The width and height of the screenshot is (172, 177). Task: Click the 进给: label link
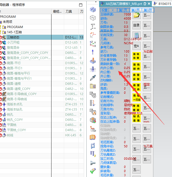[104, 19]
